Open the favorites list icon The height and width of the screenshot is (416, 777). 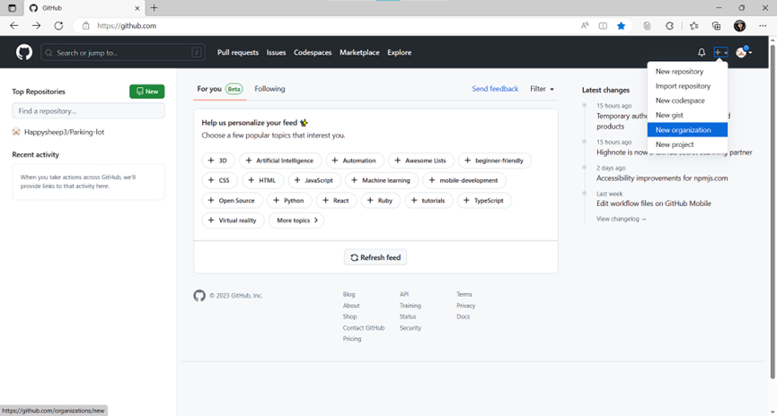(693, 26)
